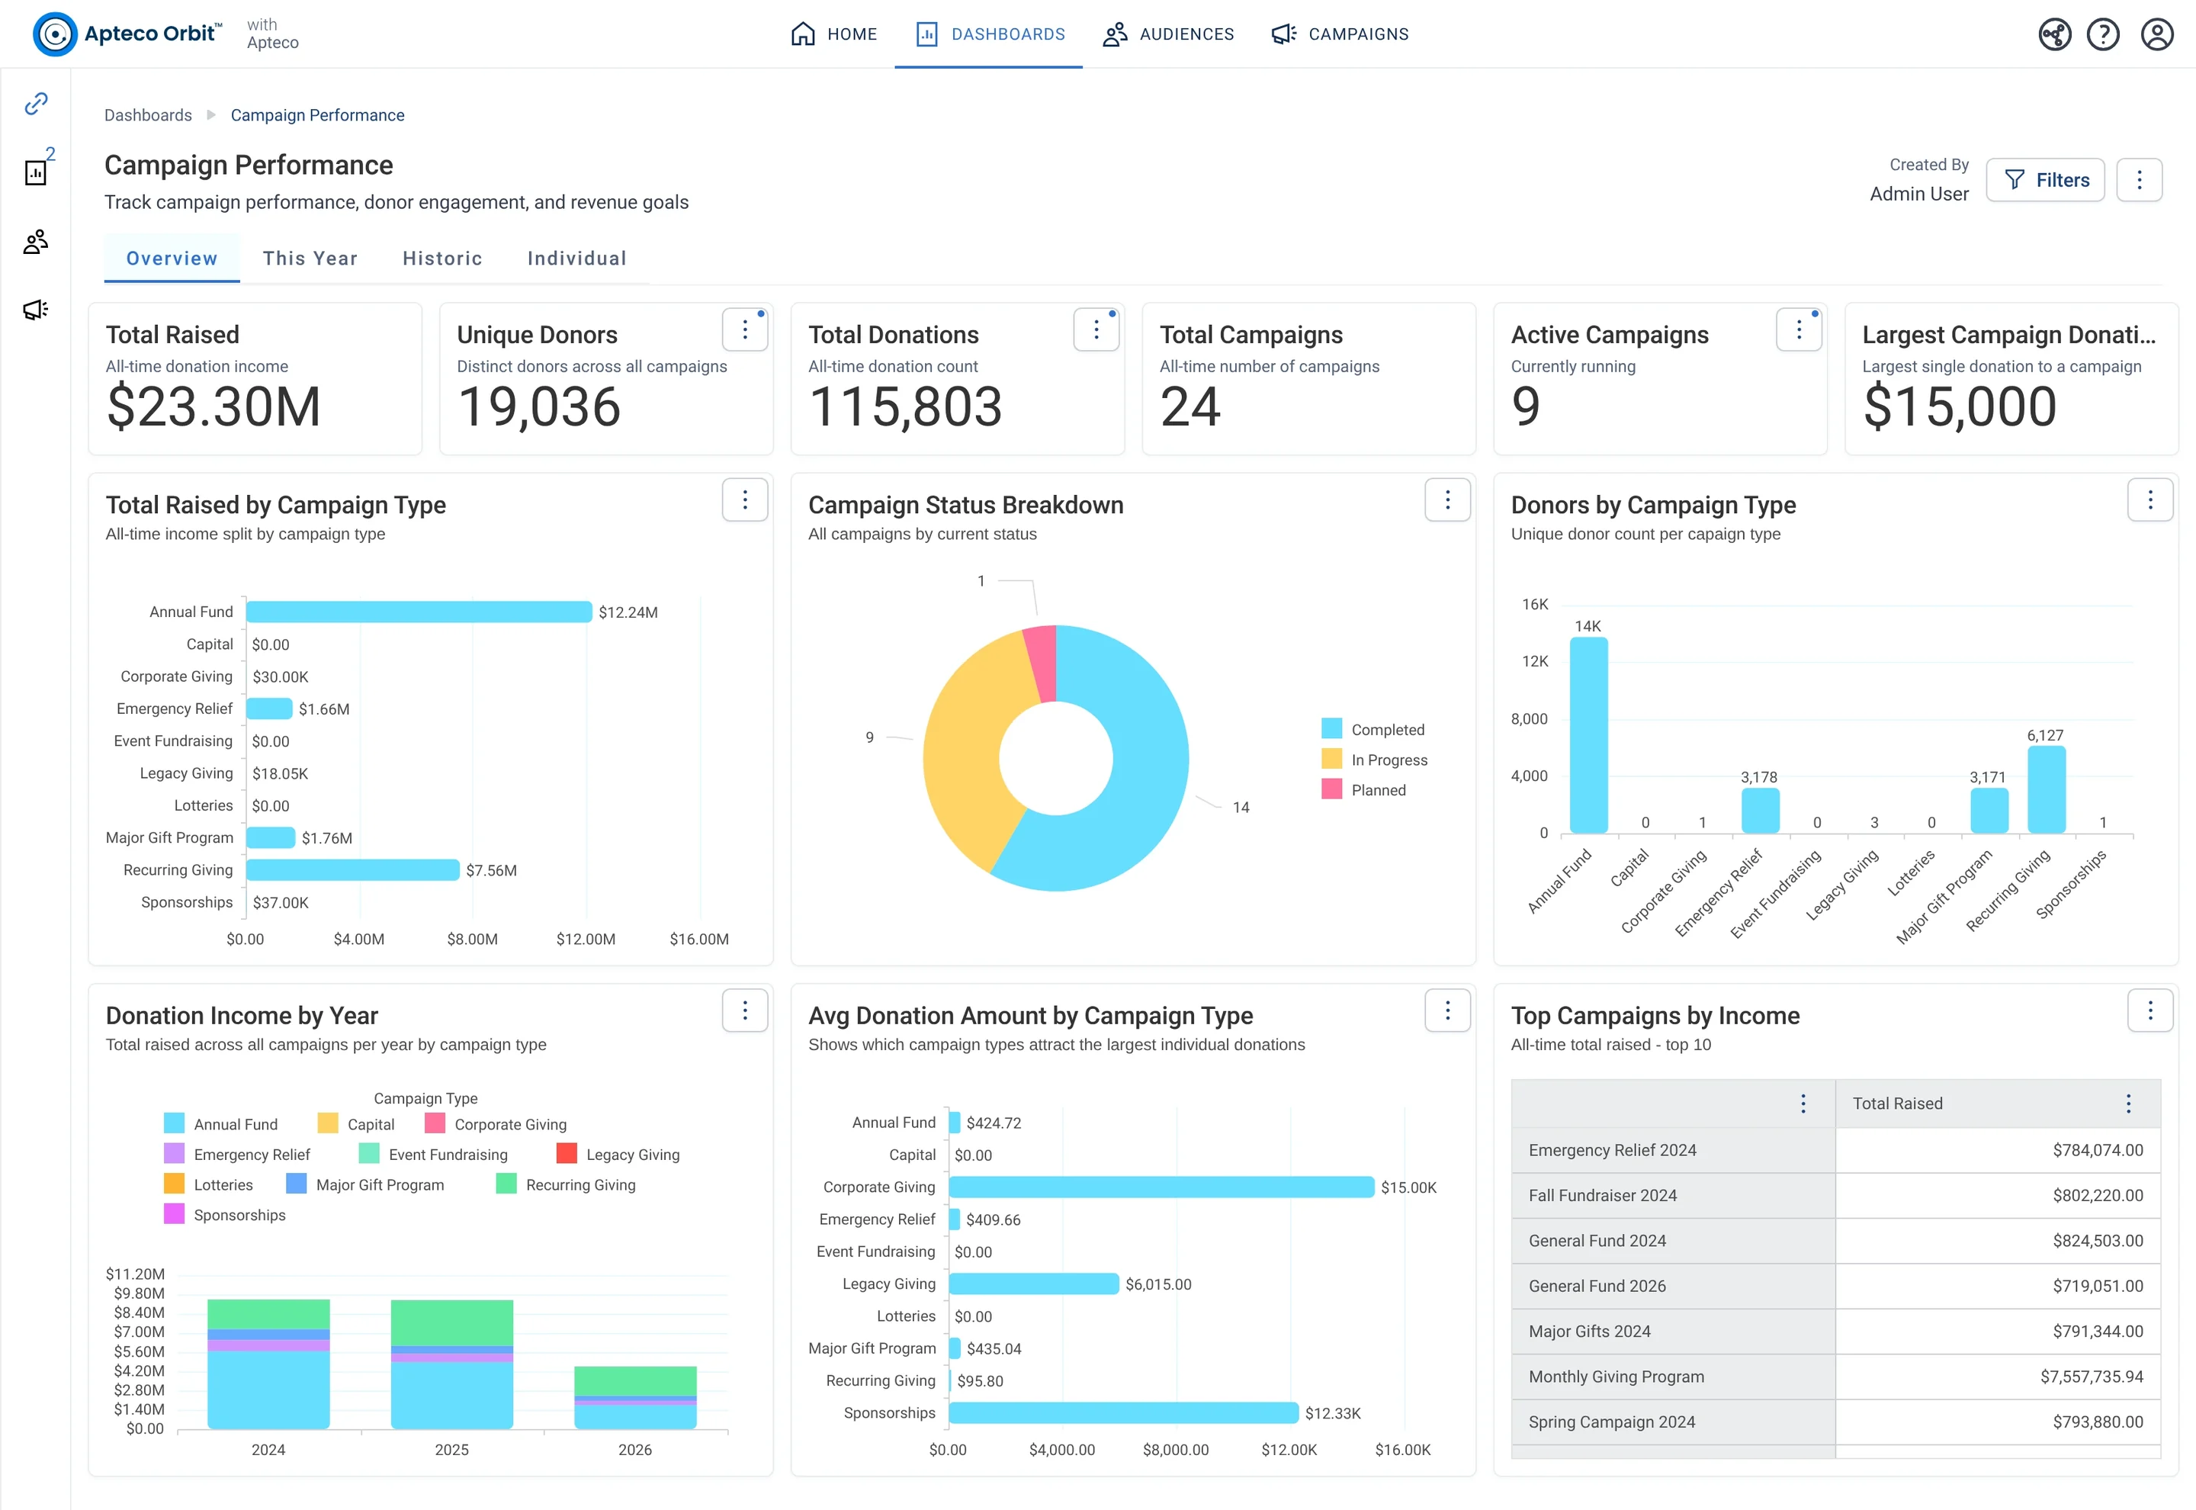Toggle Annual Fund series in year chart legend
The image size is (2196, 1510).
coord(221,1124)
